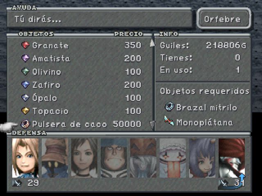Viewport: 262px width, 196px height.
Task: Click the blue Zafiro gem icon
Action: coord(25,85)
